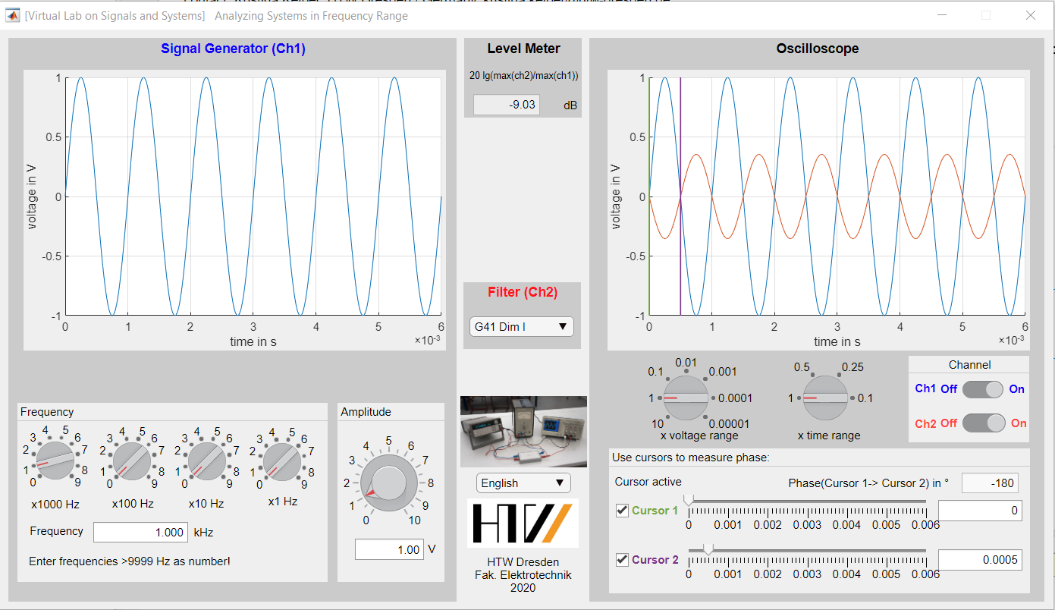Open the G41 Dim I filter dropdown
The height and width of the screenshot is (610, 1055).
click(522, 326)
